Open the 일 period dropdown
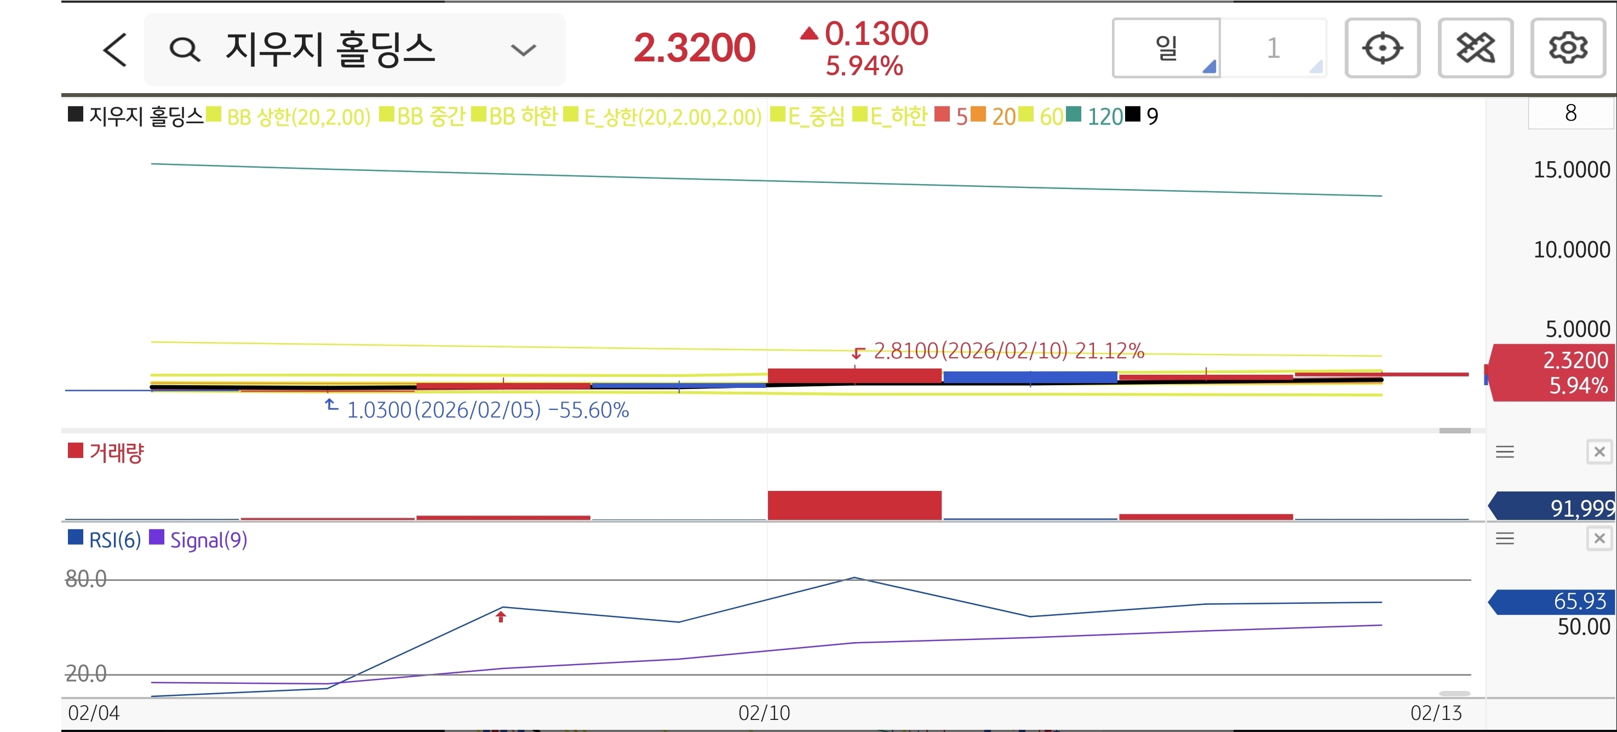This screenshot has width=1617, height=732. click(1166, 48)
